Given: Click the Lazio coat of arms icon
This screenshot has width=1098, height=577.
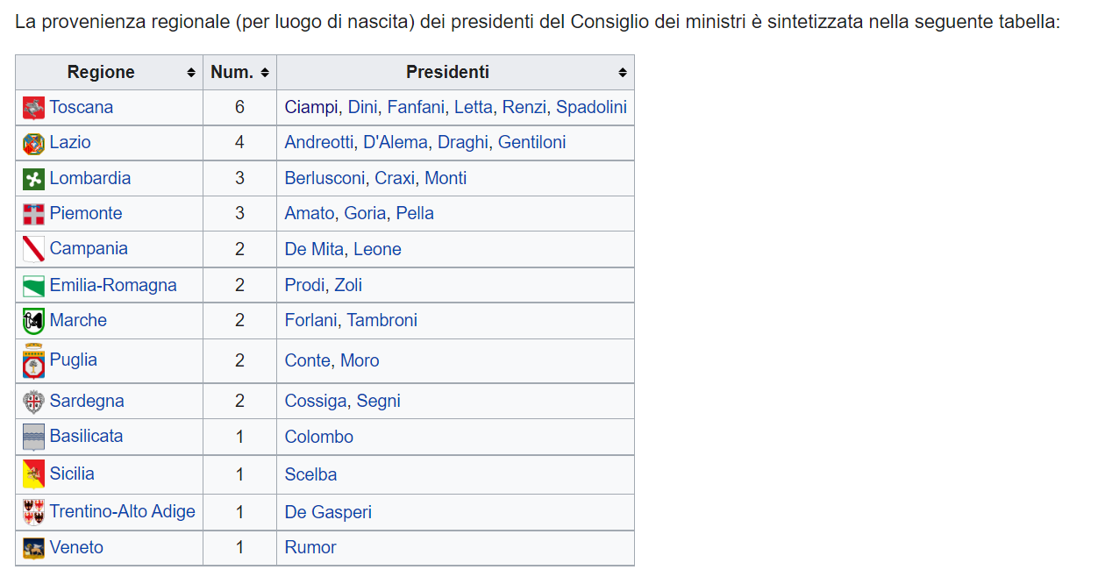Looking at the screenshot, I should click(33, 144).
